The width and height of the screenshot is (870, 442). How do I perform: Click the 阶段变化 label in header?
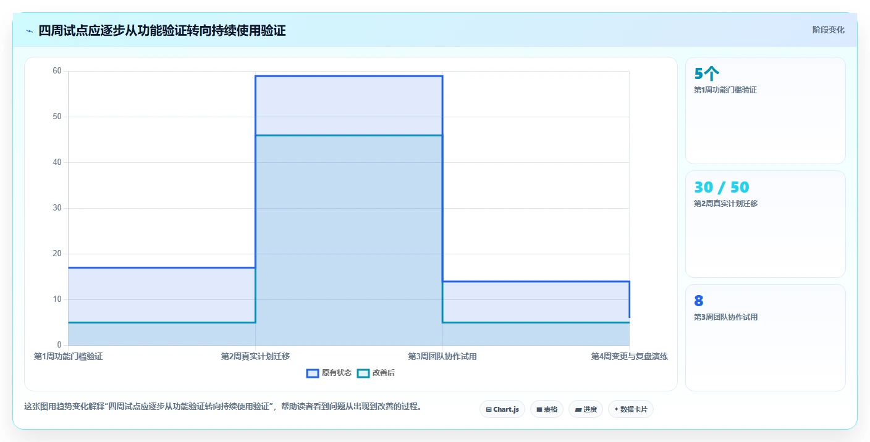tap(828, 30)
